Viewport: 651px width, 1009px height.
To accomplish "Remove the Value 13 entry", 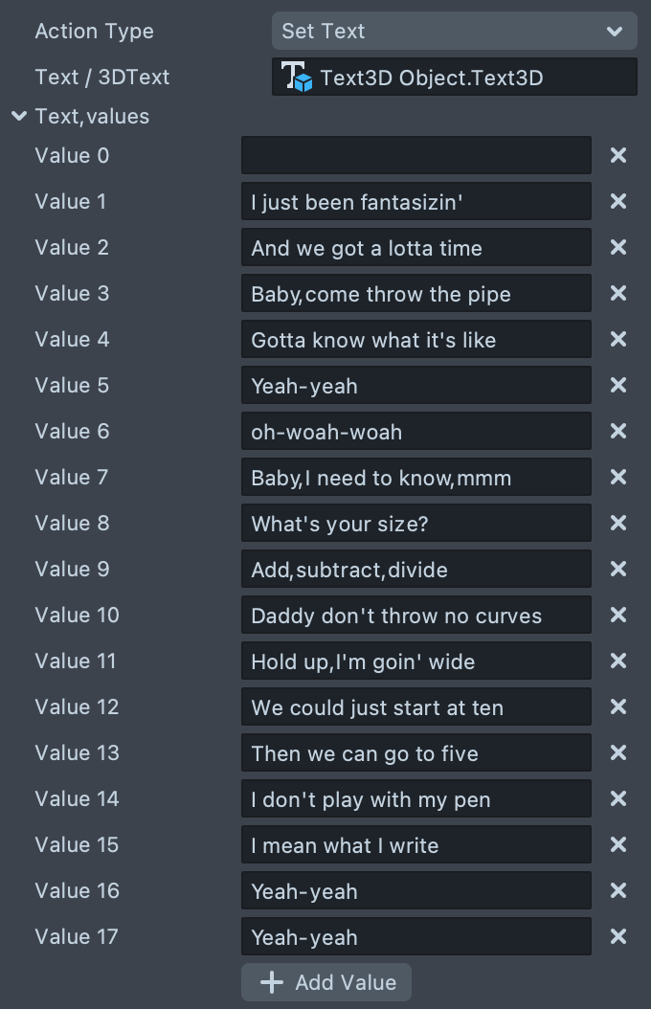I will pyautogui.click(x=618, y=752).
